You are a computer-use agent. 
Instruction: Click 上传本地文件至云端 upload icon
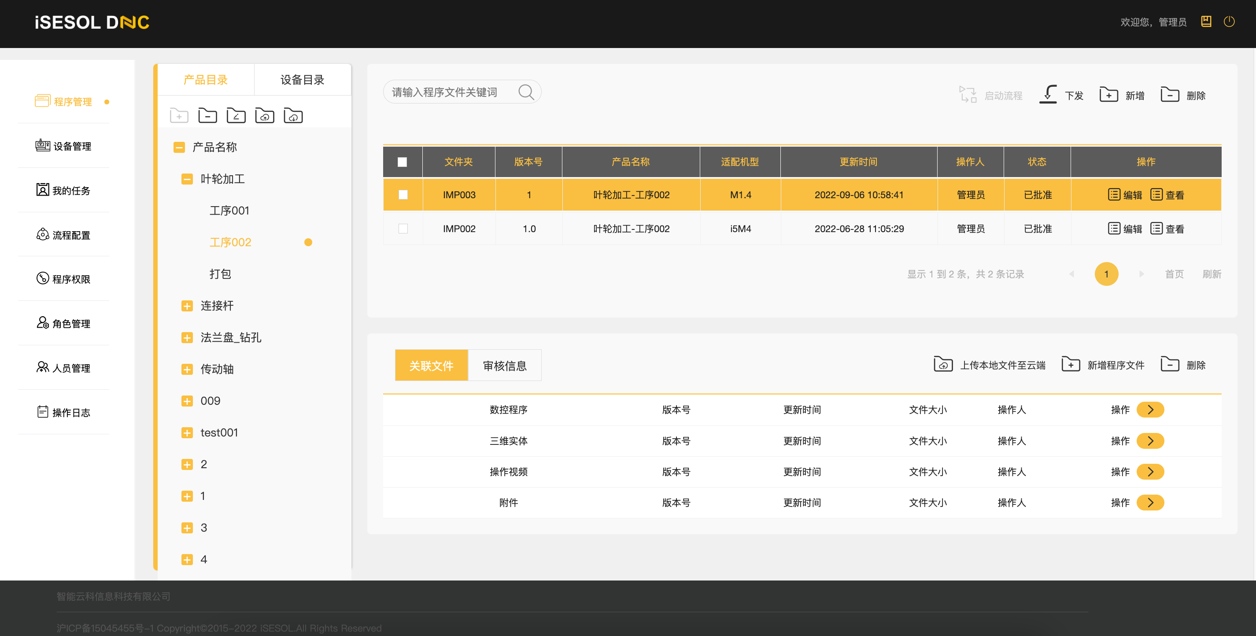pyautogui.click(x=943, y=364)
